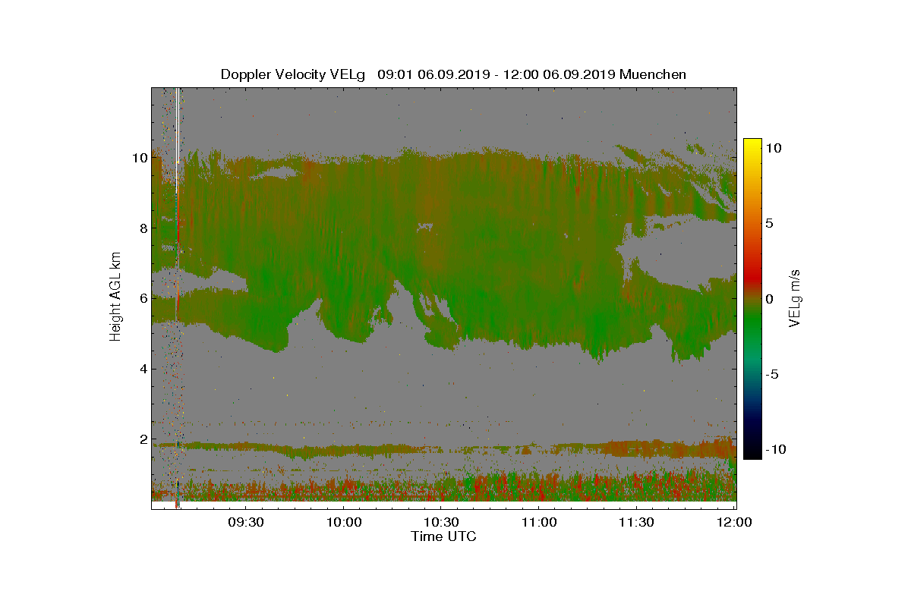Click the height tick label '8'

[x=143, y=228]
